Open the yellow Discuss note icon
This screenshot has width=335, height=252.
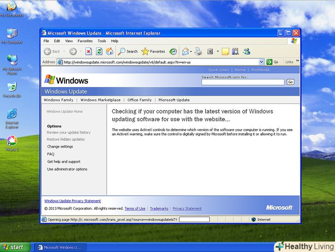[225, 52]
